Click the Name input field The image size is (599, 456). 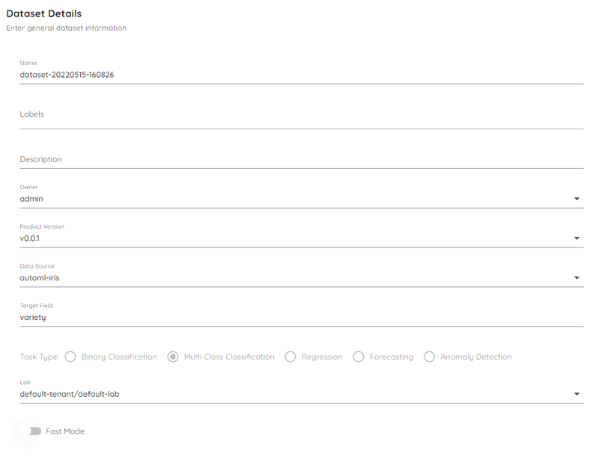pyautogui.click(x=302, y=75)
